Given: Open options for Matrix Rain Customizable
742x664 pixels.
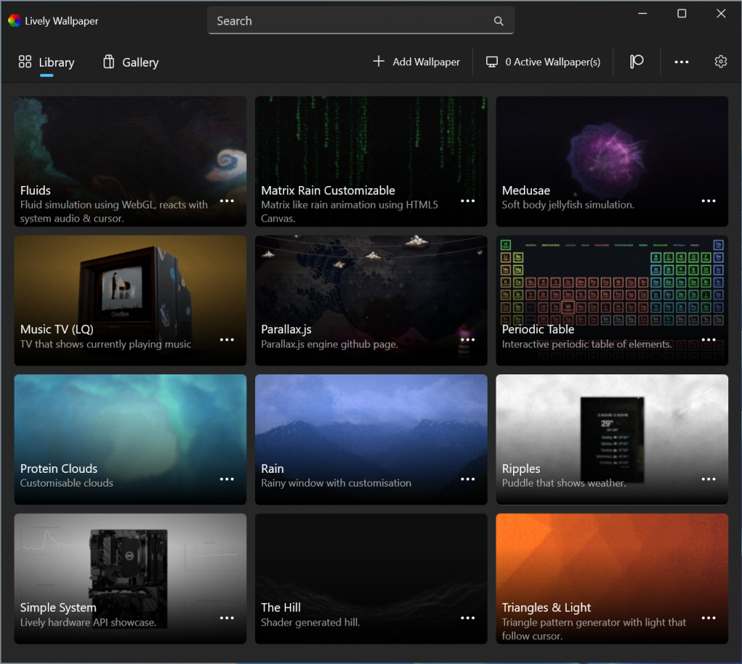Looking at the screenshot, I should (468, 201).
